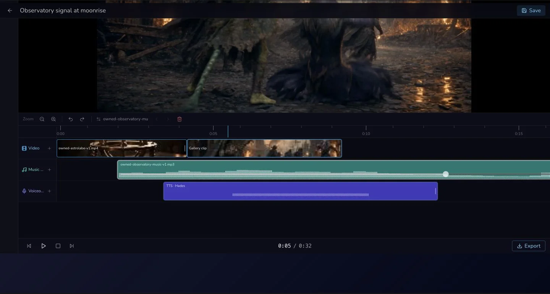Zoom in the timeline
Screen dimensions: 550x294
(x=53, y=119)
